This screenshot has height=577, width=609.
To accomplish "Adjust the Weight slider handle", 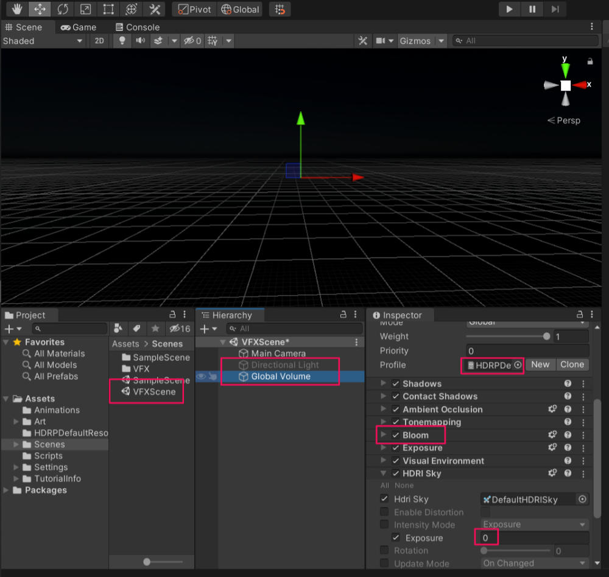I will 546,337.
